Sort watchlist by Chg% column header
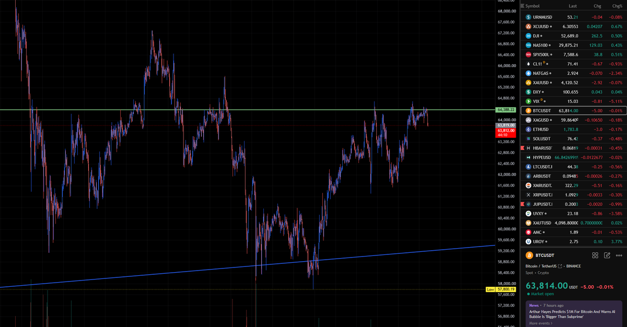 point(617,6)
